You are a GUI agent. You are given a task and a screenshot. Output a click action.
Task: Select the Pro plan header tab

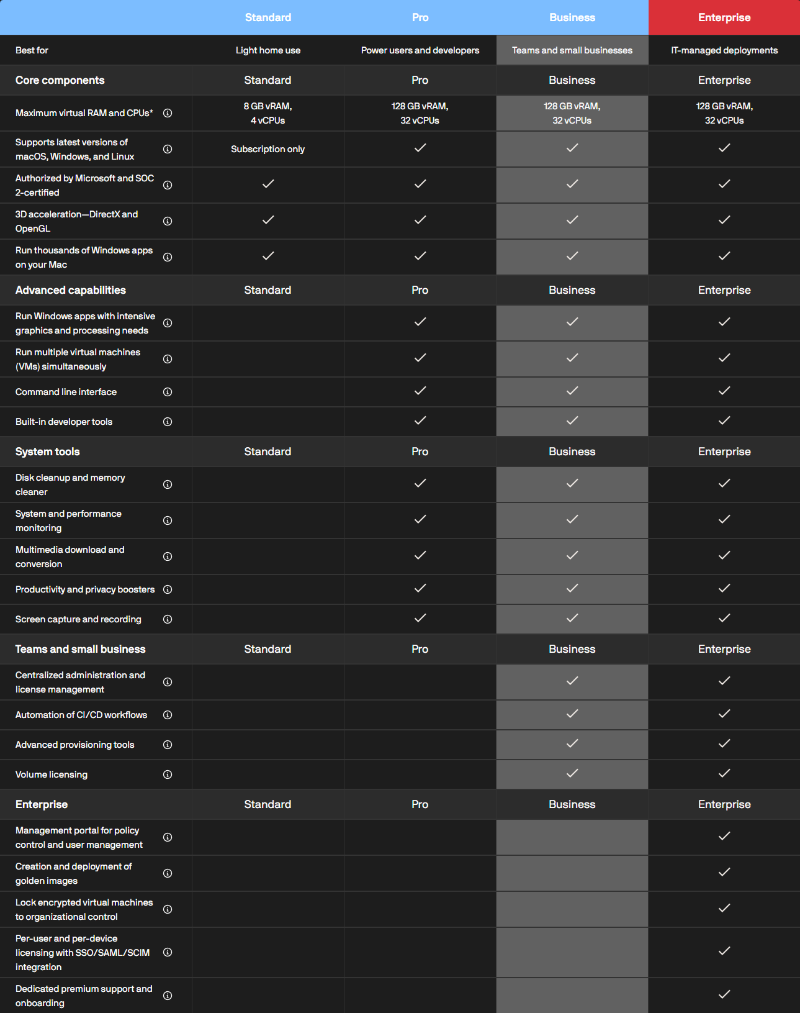click(x=420, y=17)
